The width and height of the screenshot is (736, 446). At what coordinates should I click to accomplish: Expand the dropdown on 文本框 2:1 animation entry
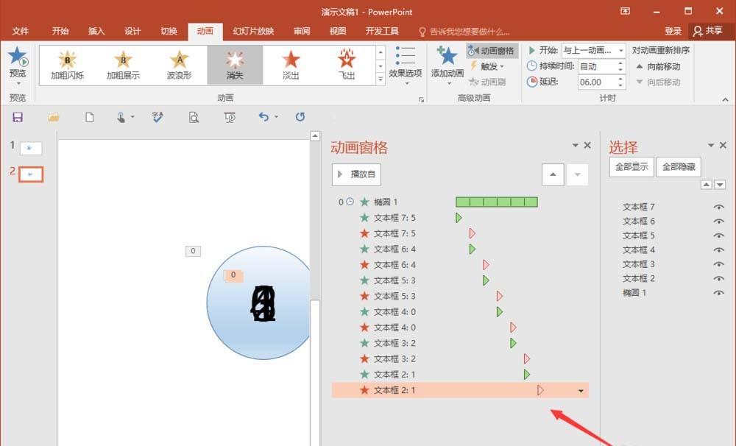581,391
